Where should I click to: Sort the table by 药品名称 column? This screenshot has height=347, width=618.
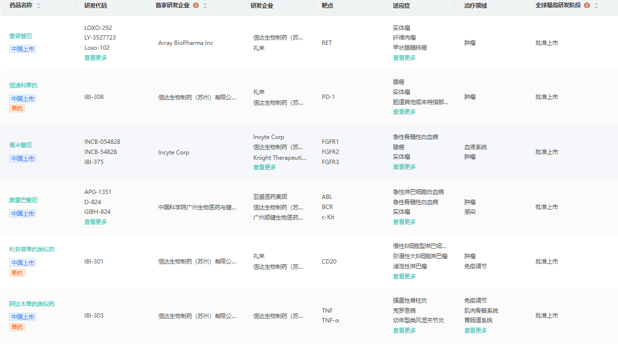[39, 6]
